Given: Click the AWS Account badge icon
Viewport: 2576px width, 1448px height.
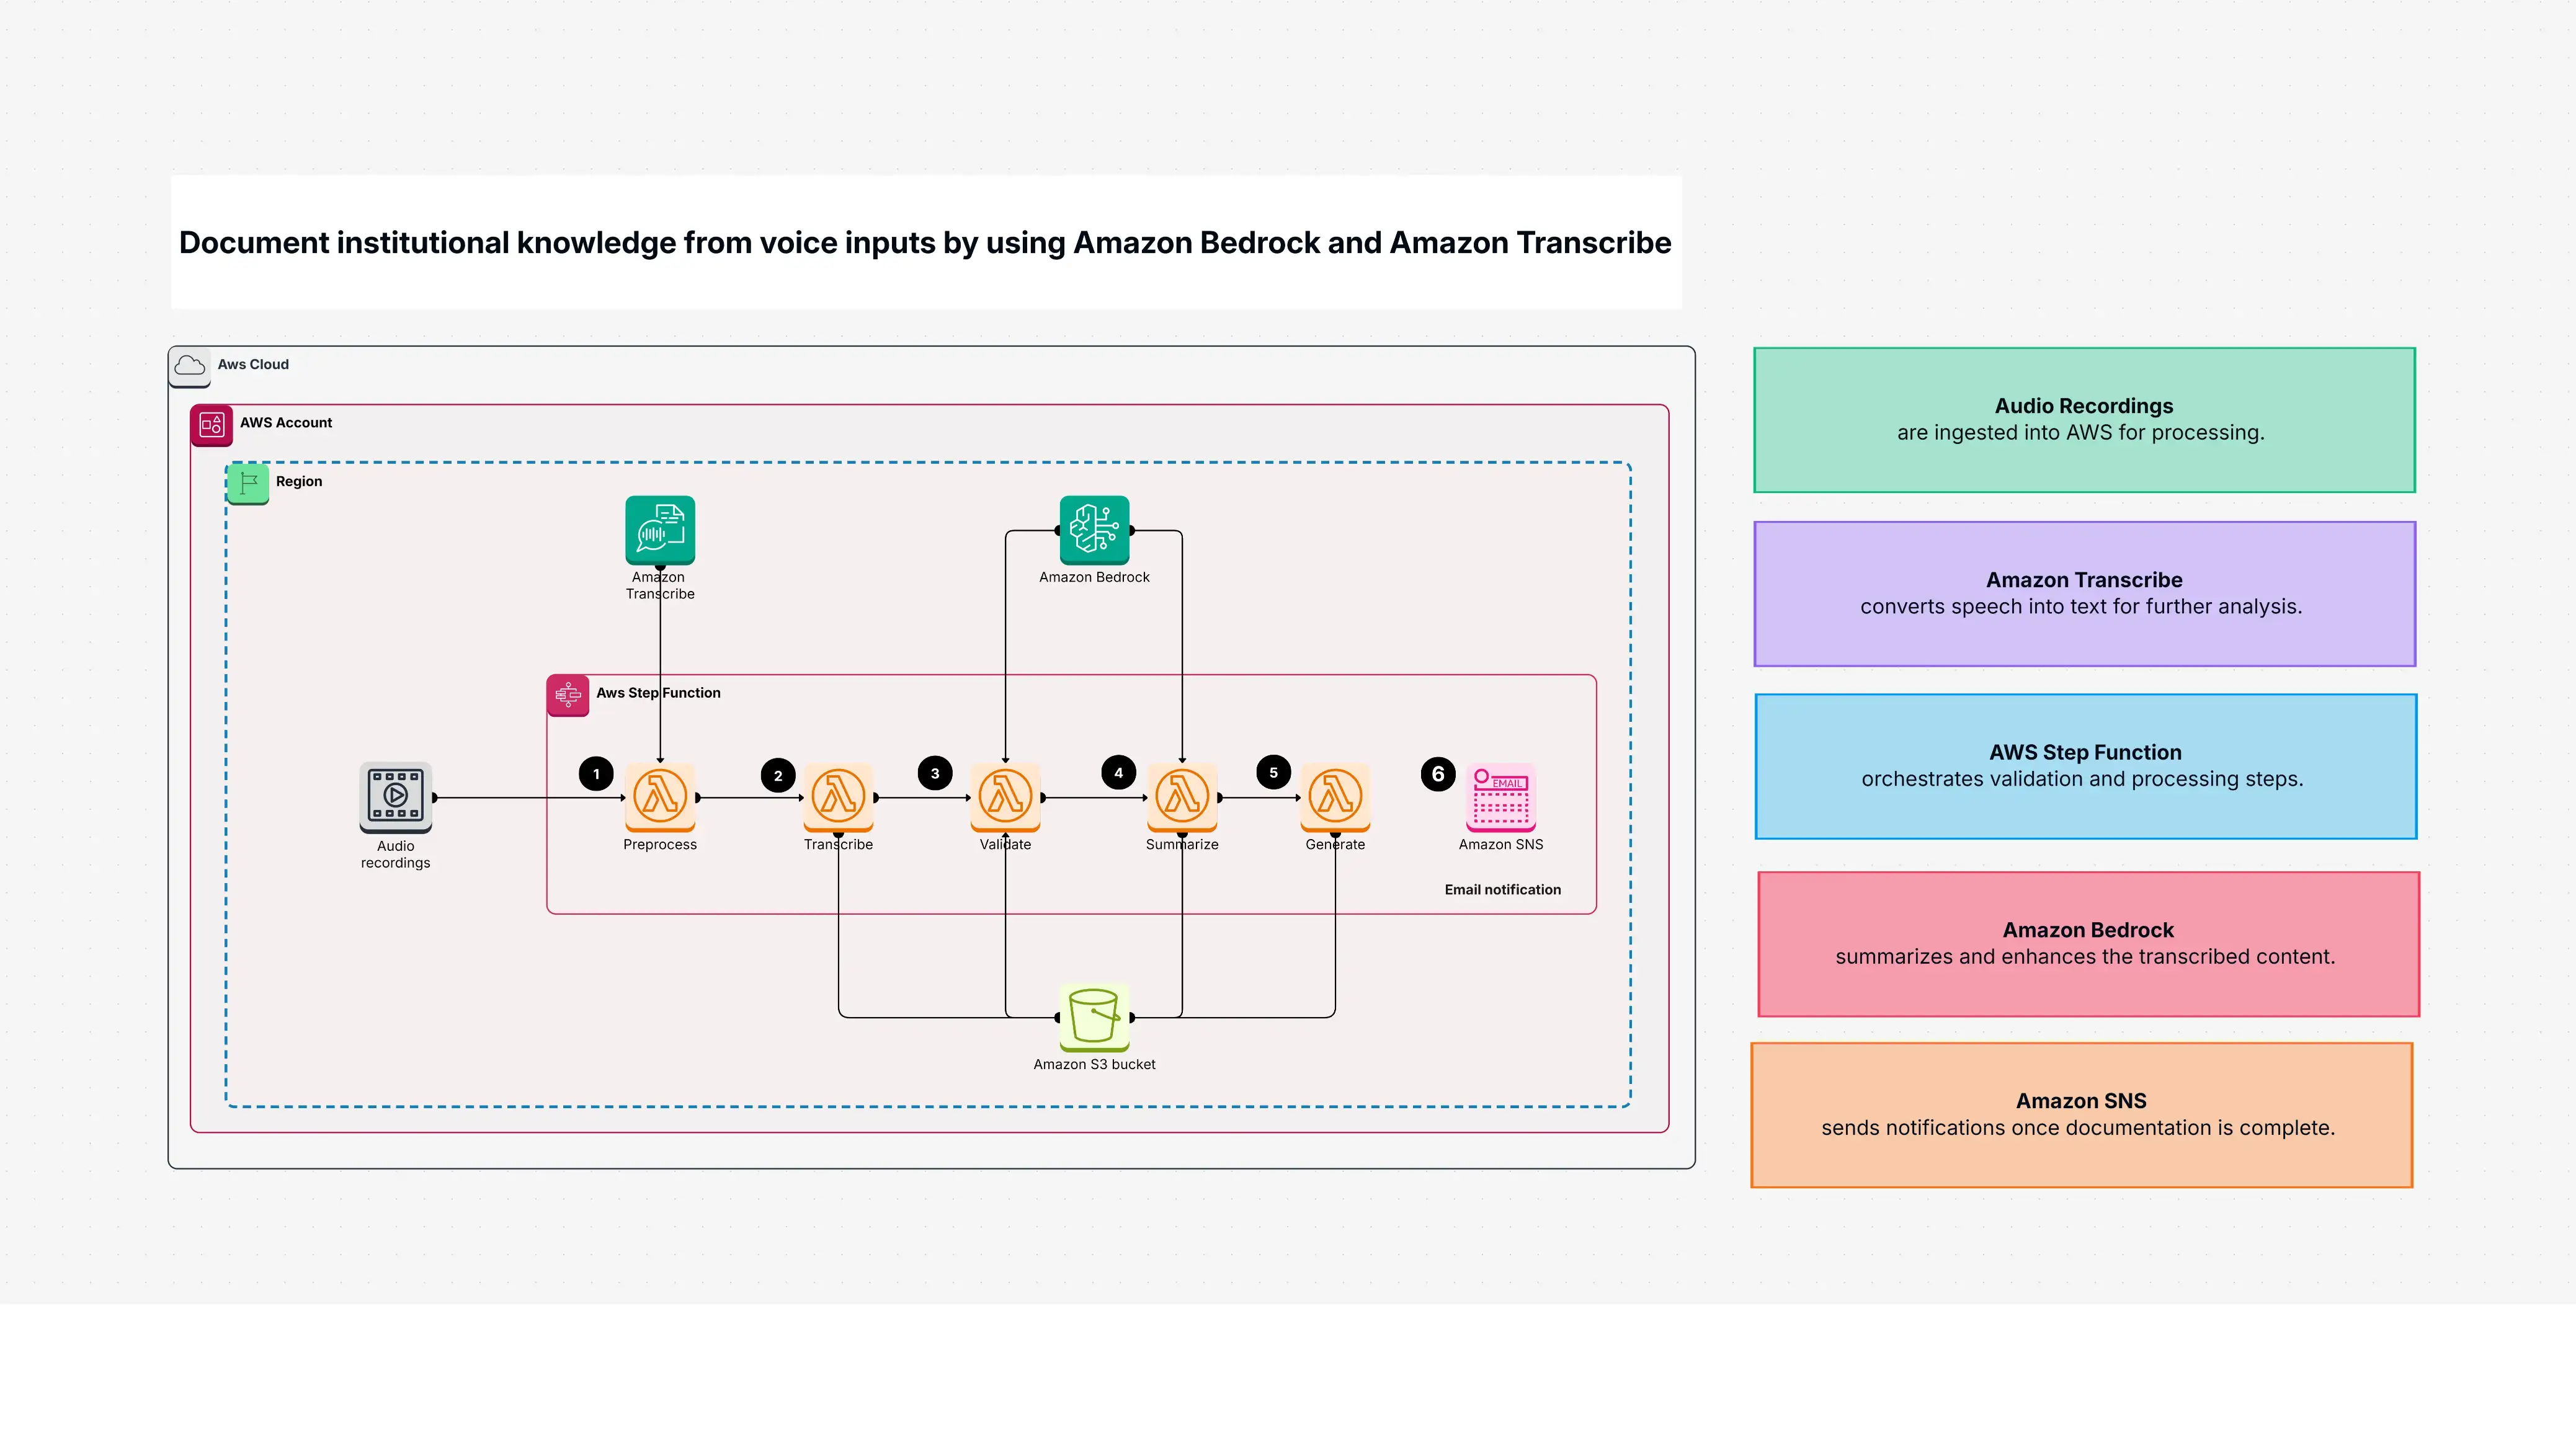Looking at the screenshot, I should pos(212,425).
